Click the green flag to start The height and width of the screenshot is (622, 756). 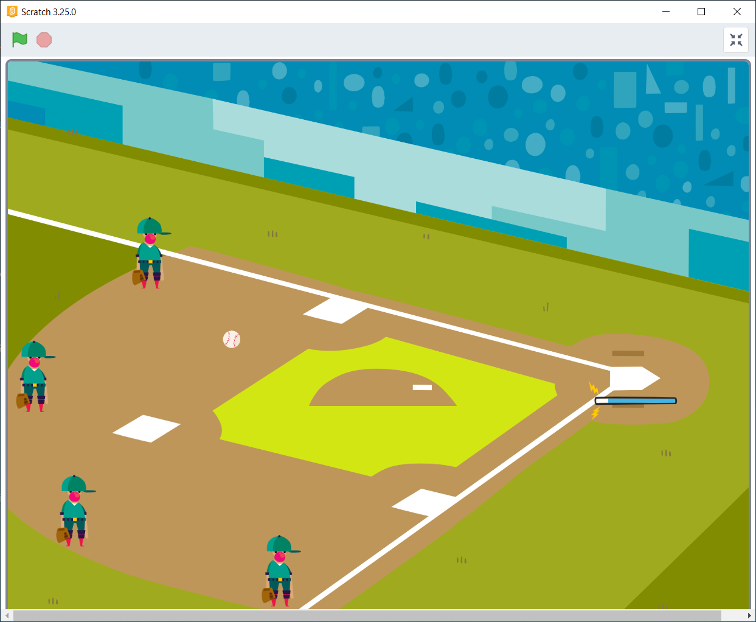[x=19, y=40]
